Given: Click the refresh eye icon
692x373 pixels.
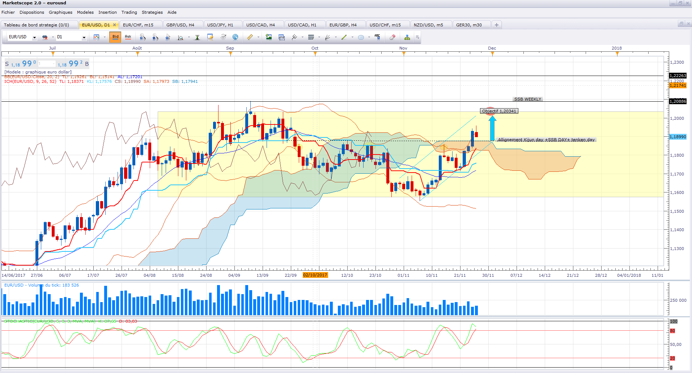Looking at the screenshot, I should click(x=223, y=37).
